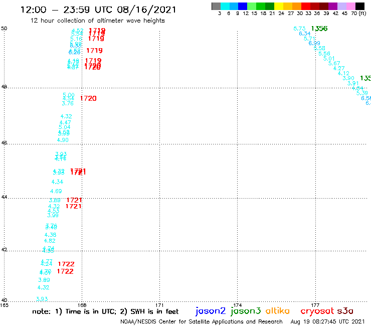Screen dimensions: 371x326
Task: Click the wave height value '4.53'
Action: [54, 211]
